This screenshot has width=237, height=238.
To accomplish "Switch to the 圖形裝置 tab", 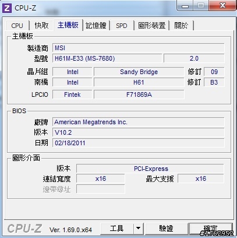I will coord(151,26).
